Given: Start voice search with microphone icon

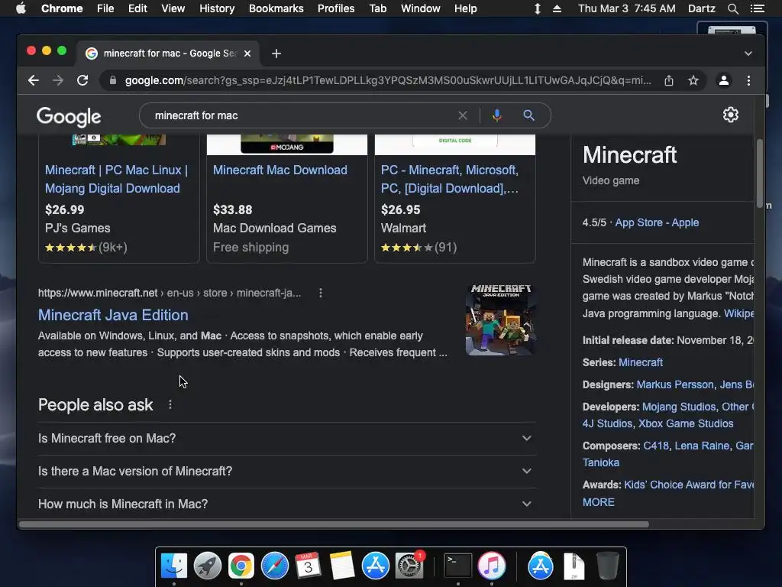Looking at the screenshot, I should click(496, 116).
